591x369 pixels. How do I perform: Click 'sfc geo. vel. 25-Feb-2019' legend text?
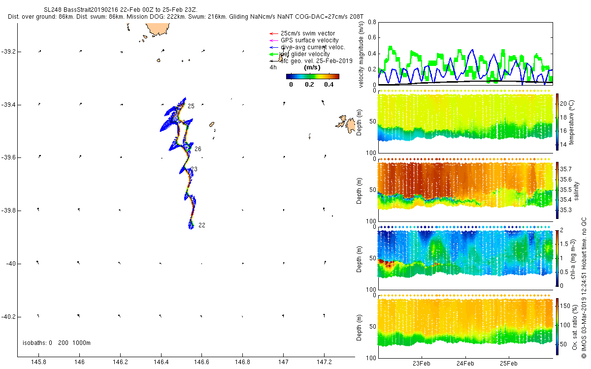pyautogui.click(x=318, y=61)
